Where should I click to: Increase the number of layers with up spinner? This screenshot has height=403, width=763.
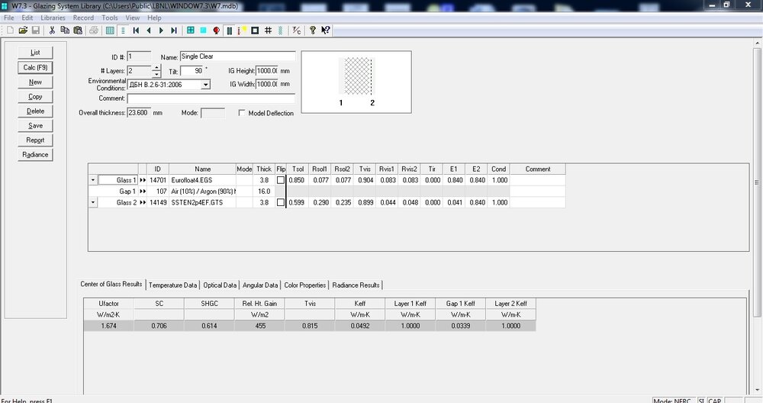(156, 67)
